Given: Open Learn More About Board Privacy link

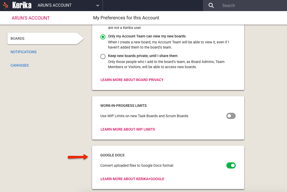Looking at the screenshot, I should (132, 80).
